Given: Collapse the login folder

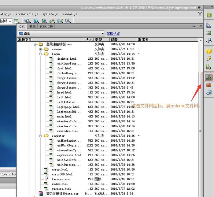Looking at the screenshot, I should [41, 54].
